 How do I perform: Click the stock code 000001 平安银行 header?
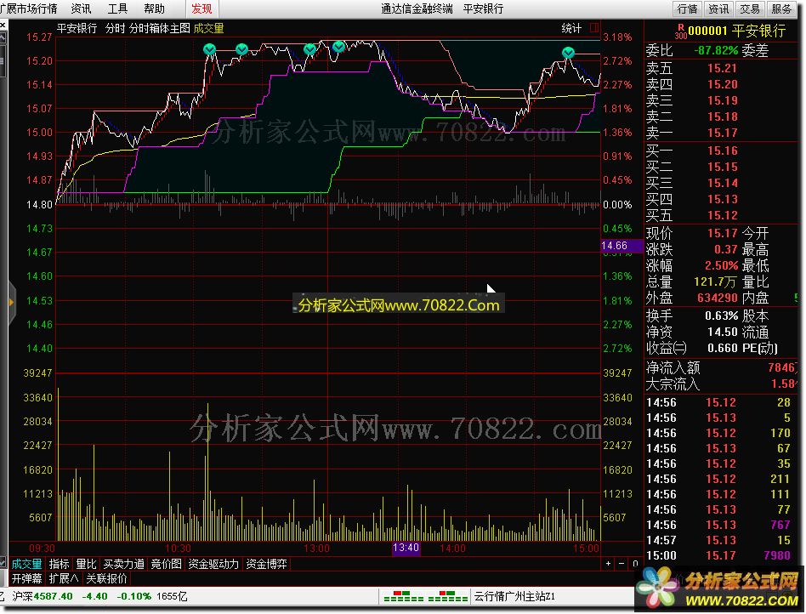[x=736, y=31]
